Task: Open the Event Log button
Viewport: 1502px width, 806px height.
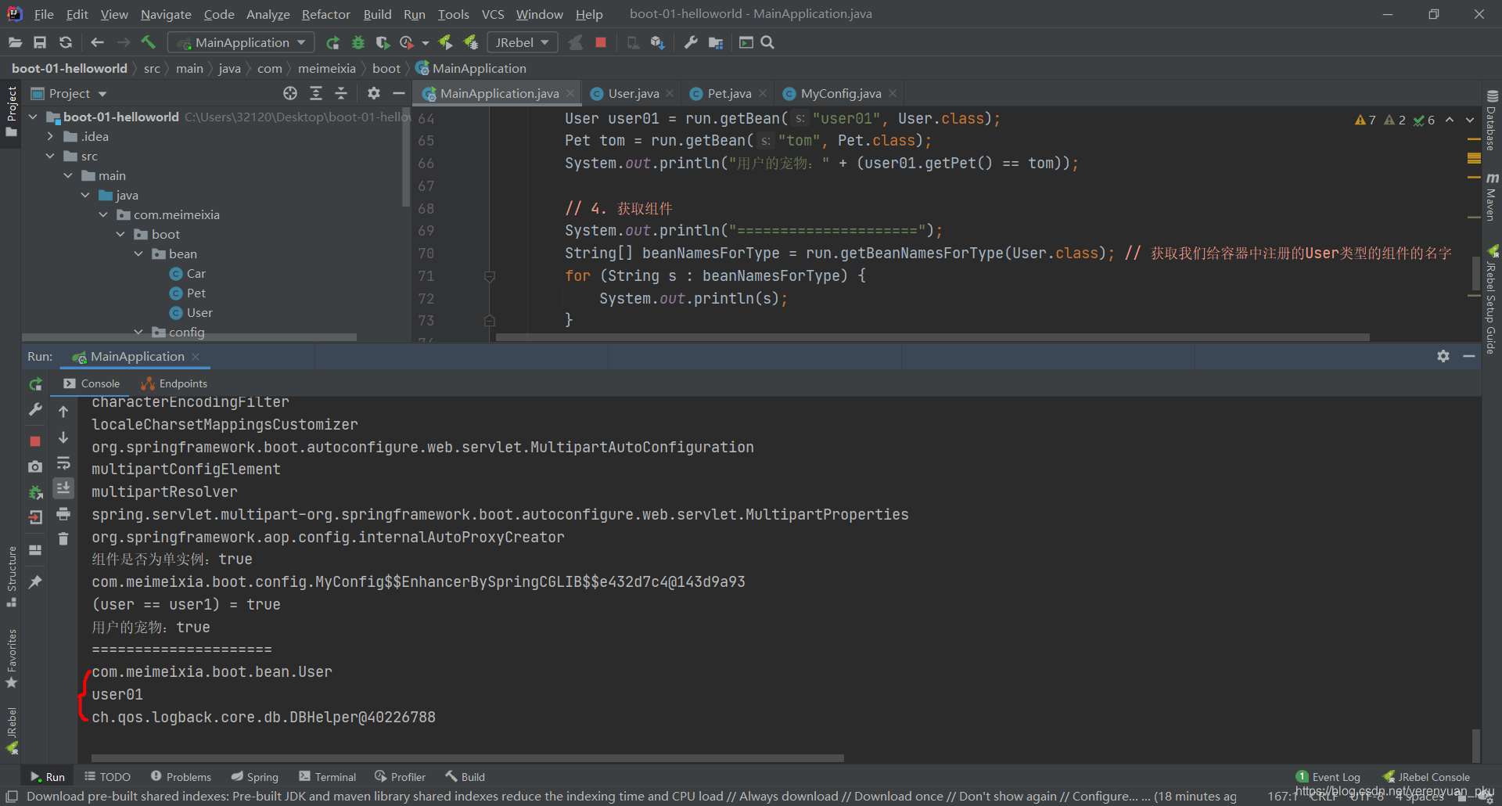Action: (1328, 777)
